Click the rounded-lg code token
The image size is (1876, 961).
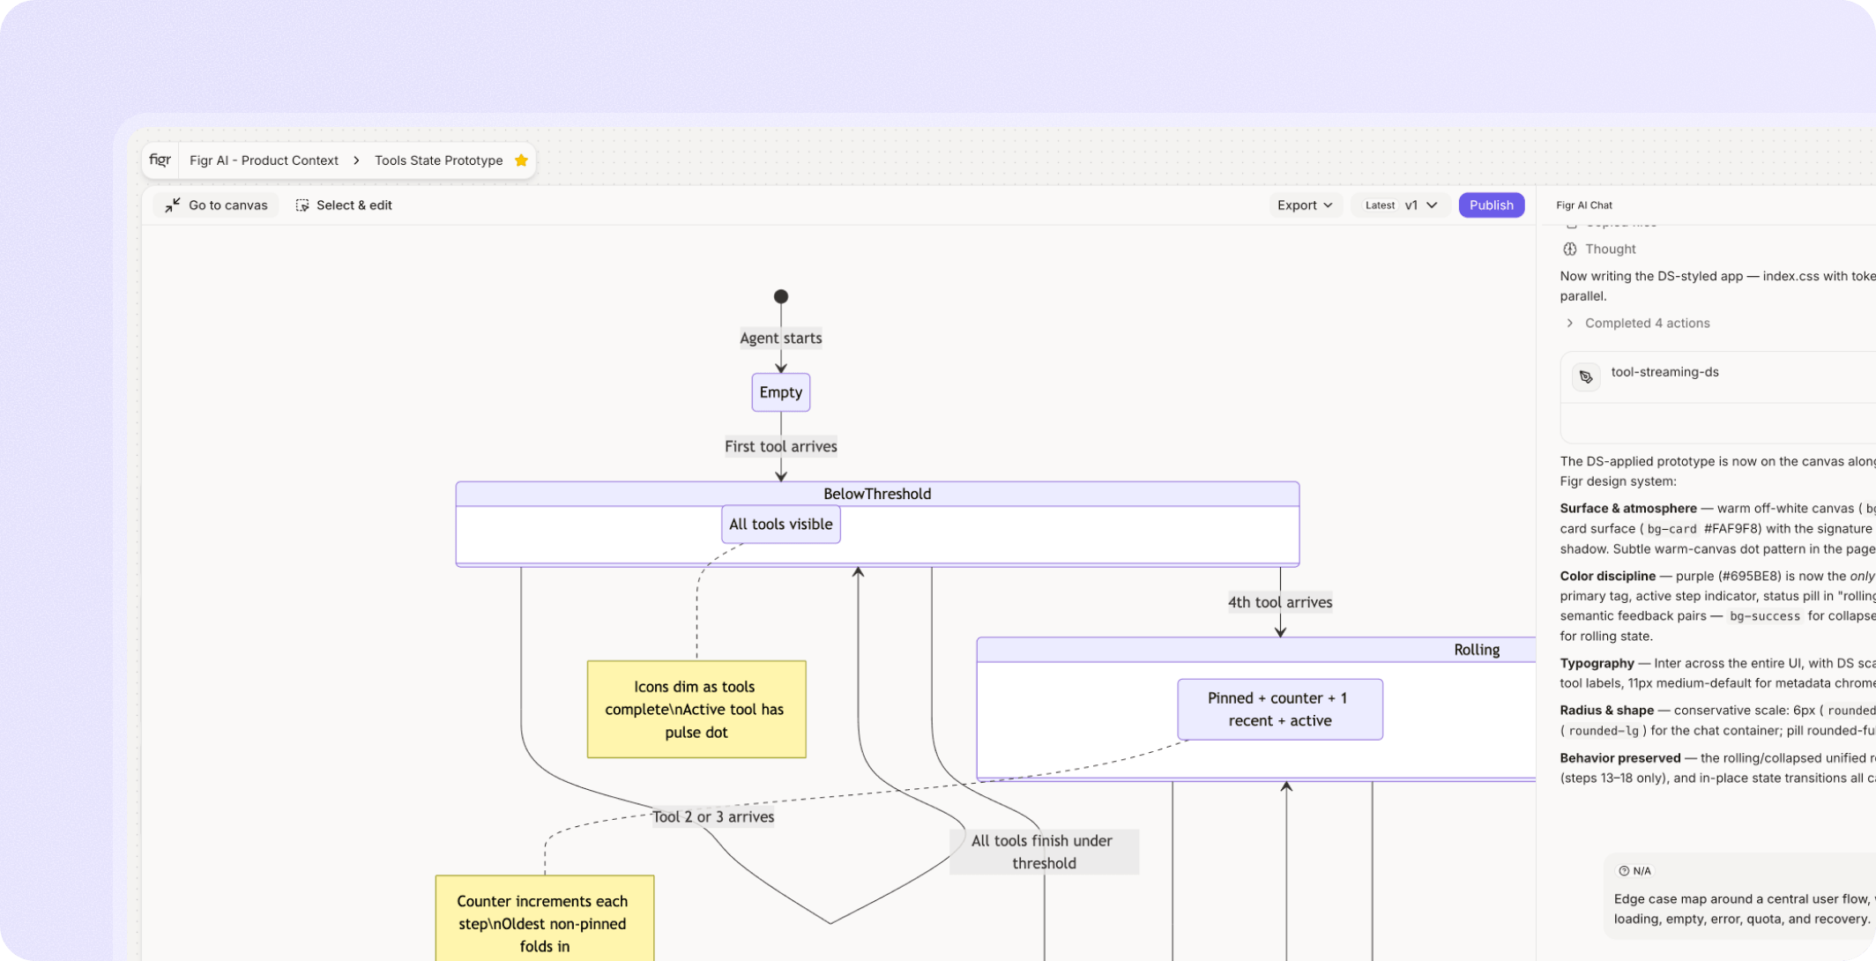[x=1604, y=731]
